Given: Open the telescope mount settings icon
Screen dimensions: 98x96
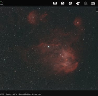Looking at the screenshot, I should point(78,3).
